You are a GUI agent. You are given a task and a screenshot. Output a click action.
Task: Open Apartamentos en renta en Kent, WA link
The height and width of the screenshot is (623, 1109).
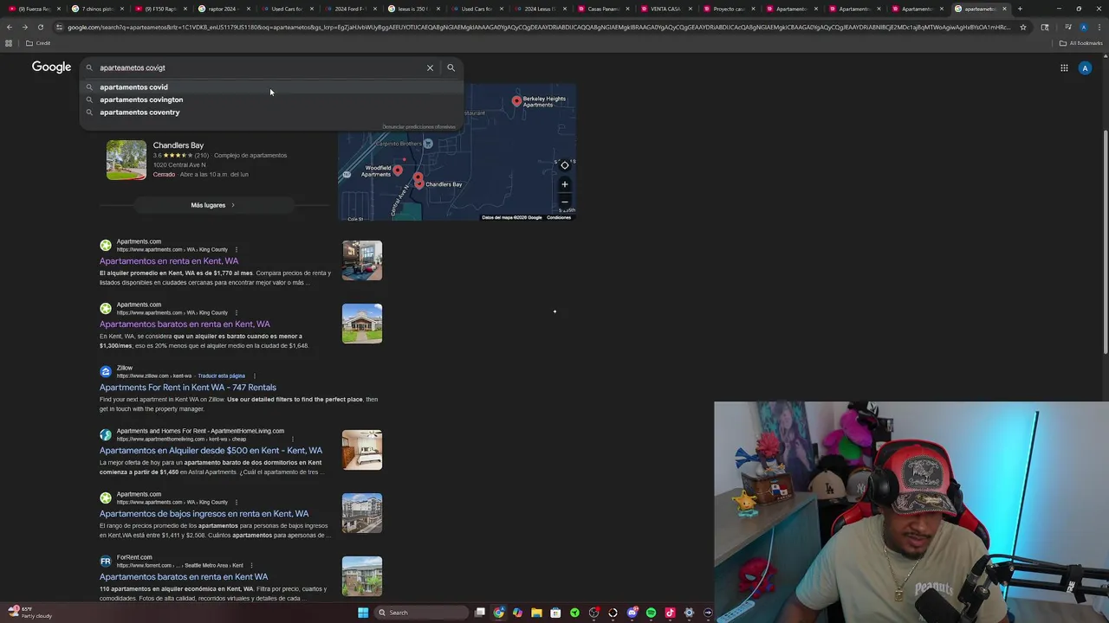click(x=169, y=261)
